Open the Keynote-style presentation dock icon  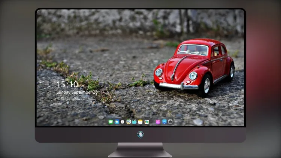tap(129, 122)
